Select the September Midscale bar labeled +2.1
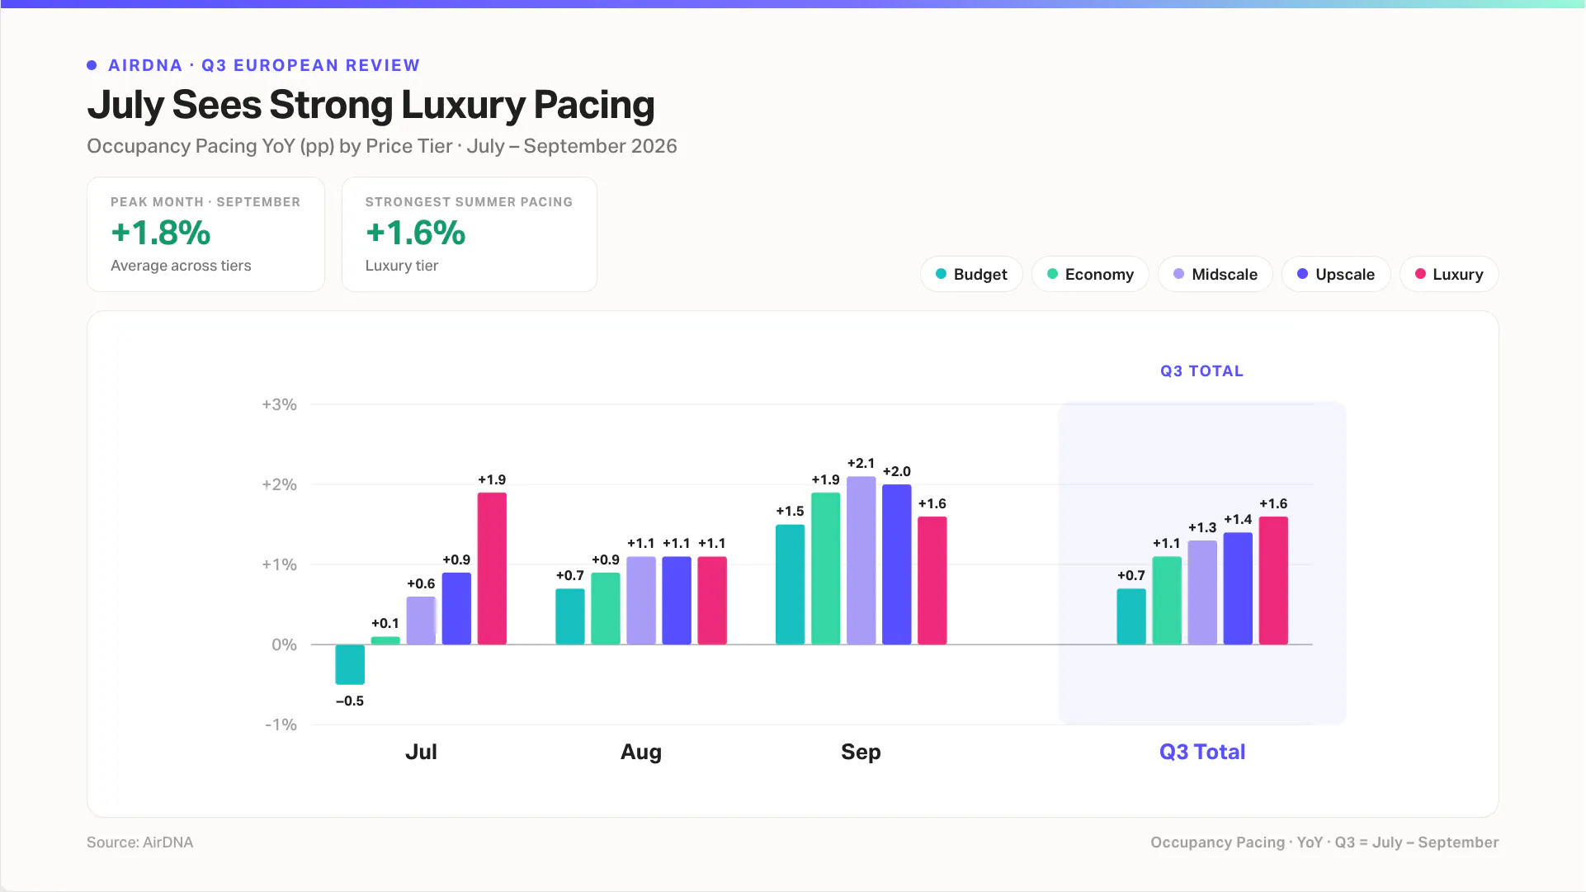This screenshot has height=892, width=1586. pyautogui.click(x=861, y=560)
